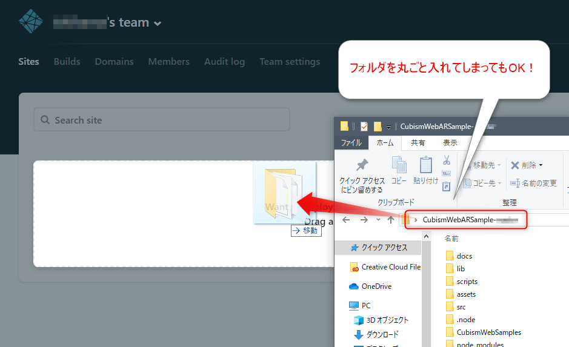Select the CubismWebSamples folder
569x347 pixels.
[484, 332]
